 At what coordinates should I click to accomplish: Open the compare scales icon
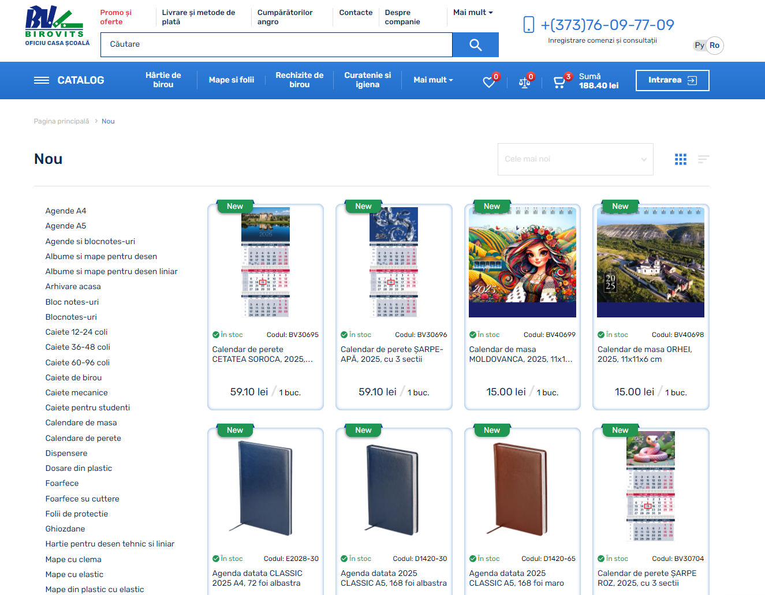click(x=524, y=82)
